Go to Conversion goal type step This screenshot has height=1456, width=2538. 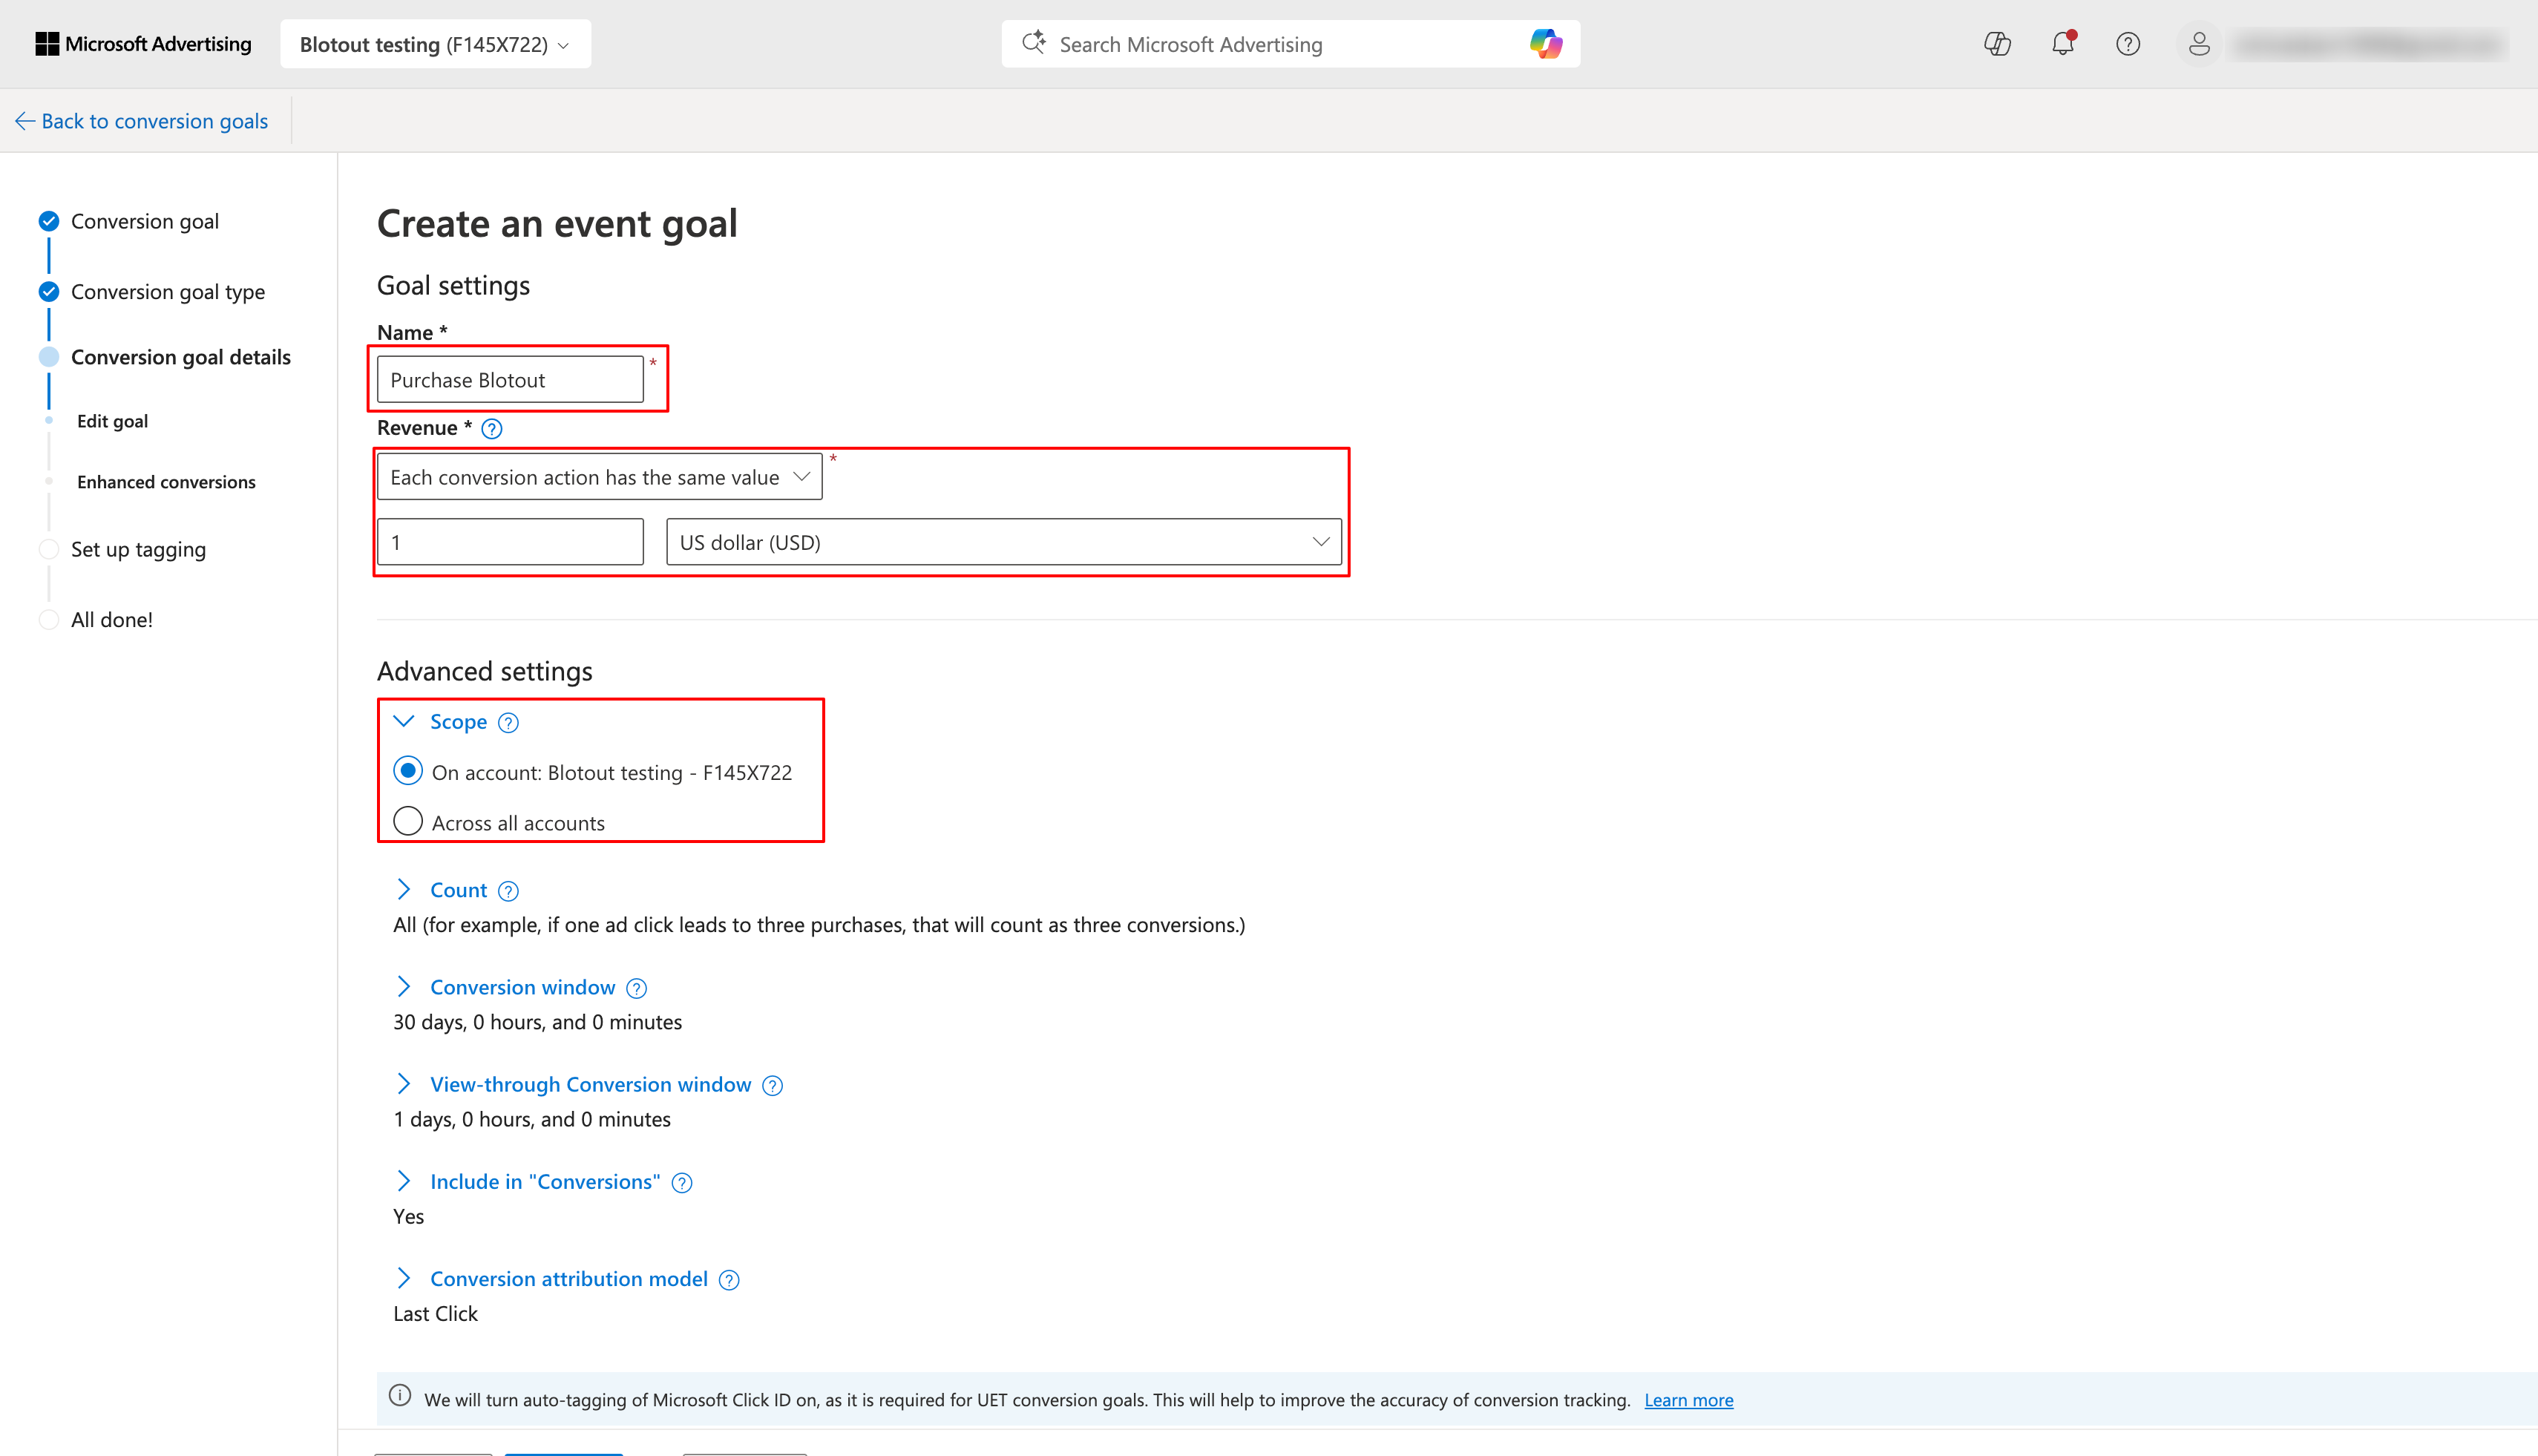168,292
